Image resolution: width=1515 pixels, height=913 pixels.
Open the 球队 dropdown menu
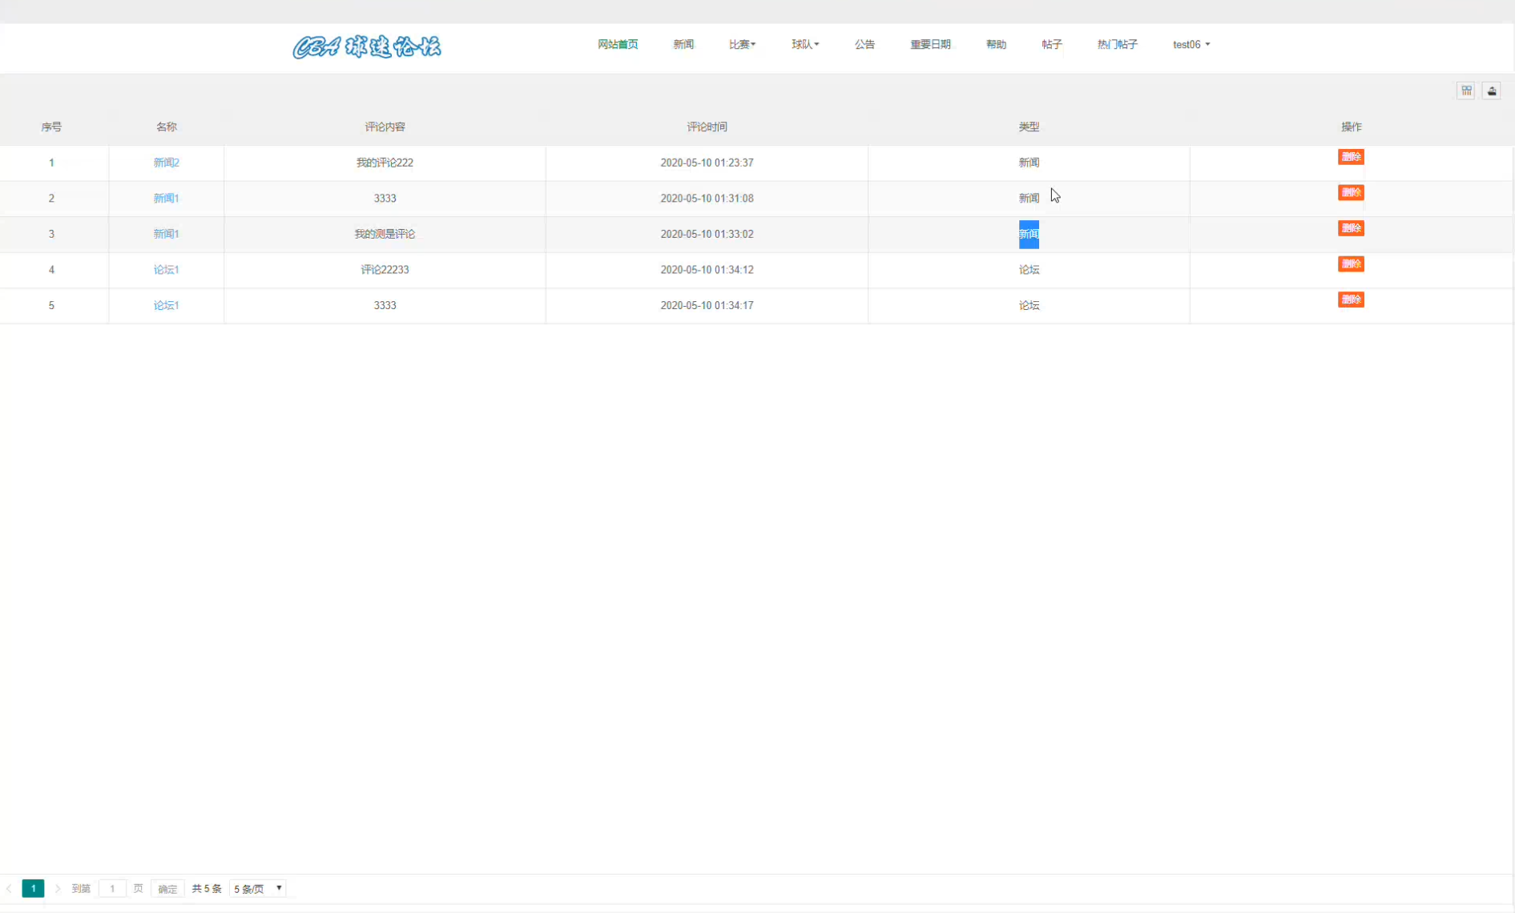click(804, 44)
